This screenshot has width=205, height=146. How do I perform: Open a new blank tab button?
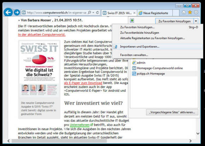click(x=176, y=13)
